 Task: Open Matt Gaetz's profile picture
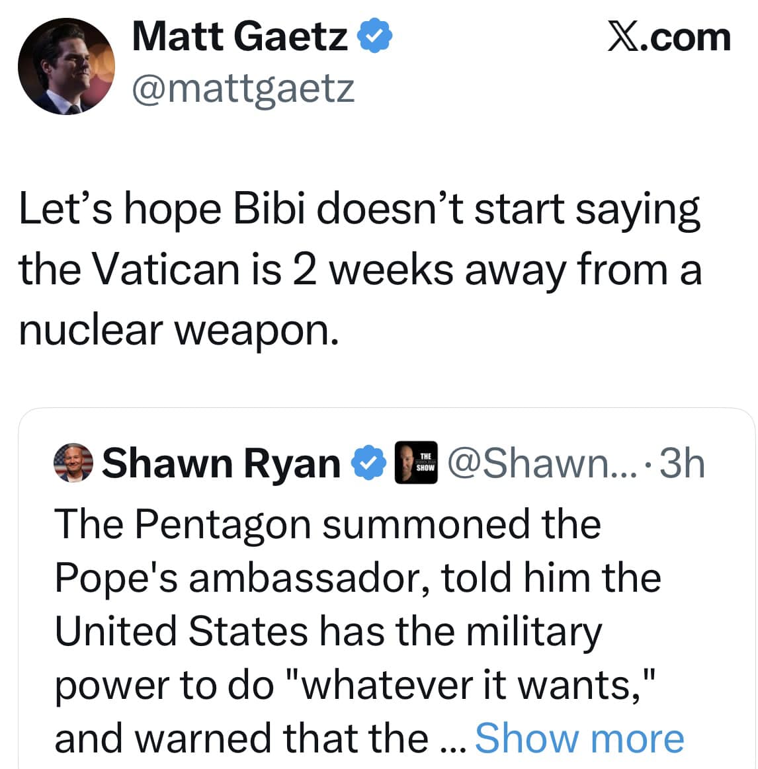[66, 65]
